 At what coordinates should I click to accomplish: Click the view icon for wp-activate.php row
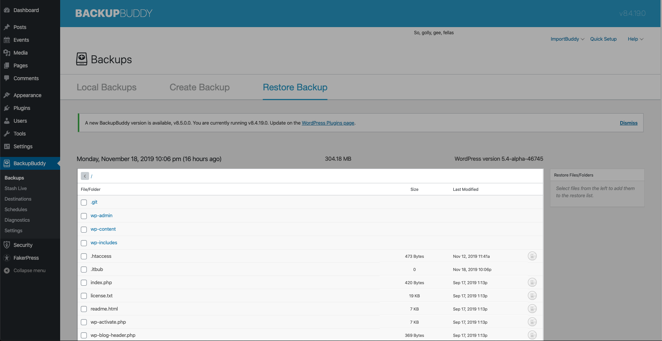coord(532,322)
